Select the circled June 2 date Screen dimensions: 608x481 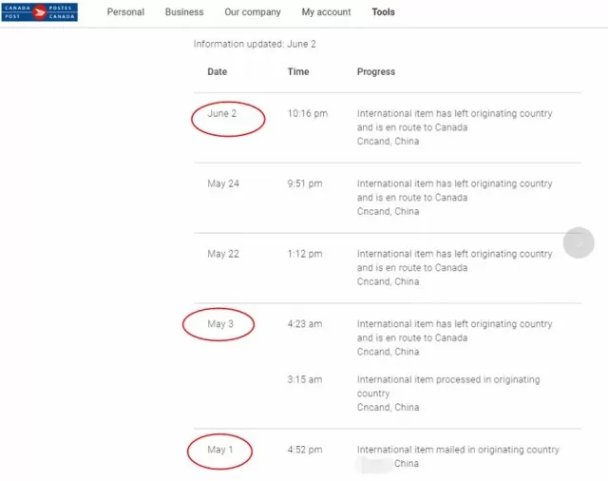[221, 114]
